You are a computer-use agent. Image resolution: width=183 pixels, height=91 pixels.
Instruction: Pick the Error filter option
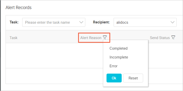point(113,66)
